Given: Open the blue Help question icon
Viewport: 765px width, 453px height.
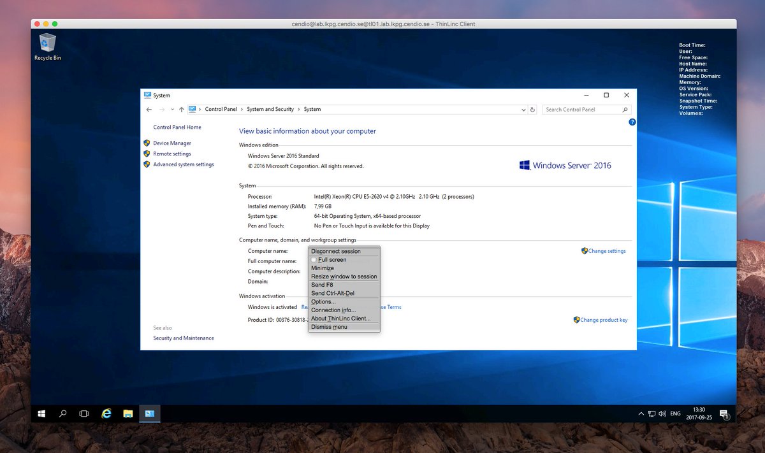Looking at the screenshot, I should coord(632,122).
